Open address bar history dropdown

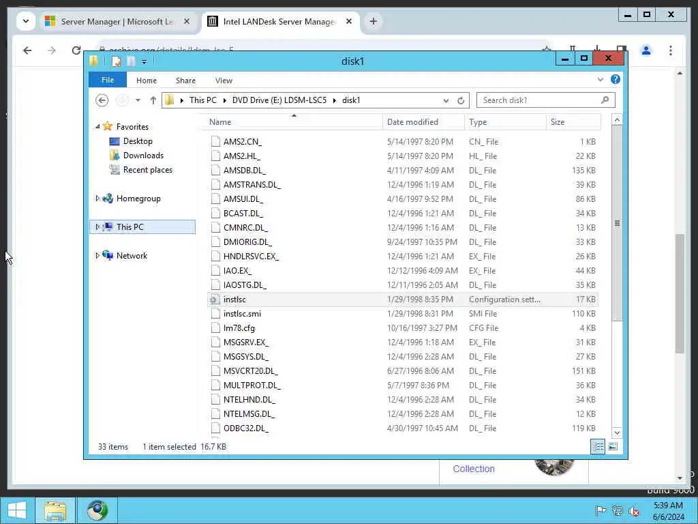446,101
